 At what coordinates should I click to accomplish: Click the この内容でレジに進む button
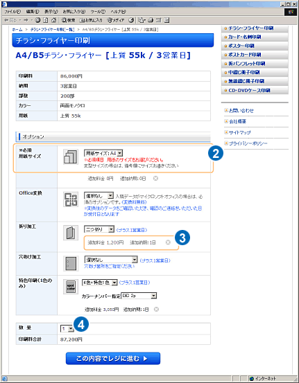[x=113, y=358]
